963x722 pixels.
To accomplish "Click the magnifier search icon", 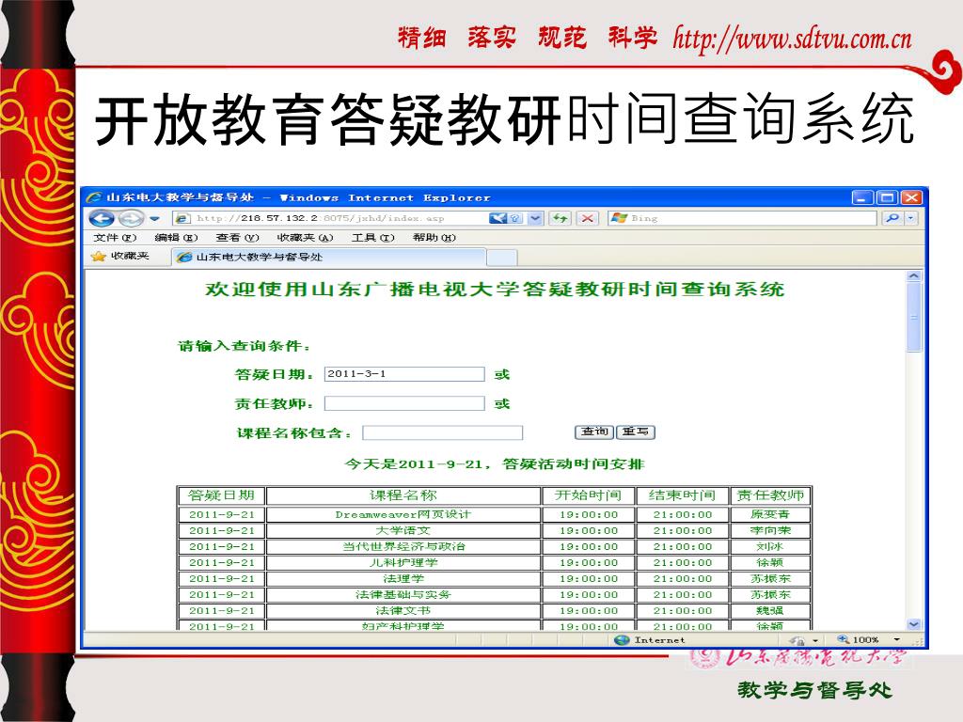I will pos(892,218).
